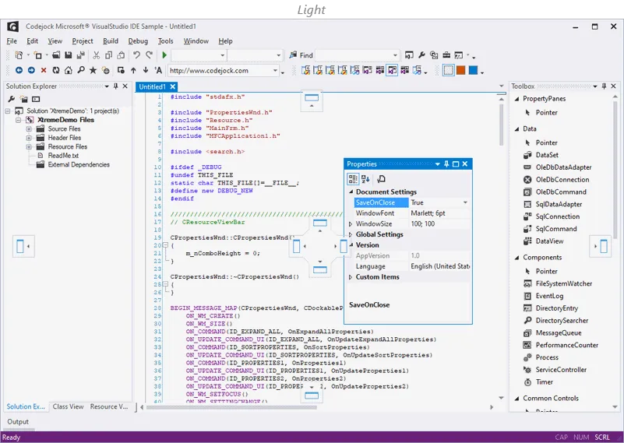The height and width of the screenshot is (443, 624).
Task: Click the Home icon in web toolbar
Action: (x=69, y=71)
